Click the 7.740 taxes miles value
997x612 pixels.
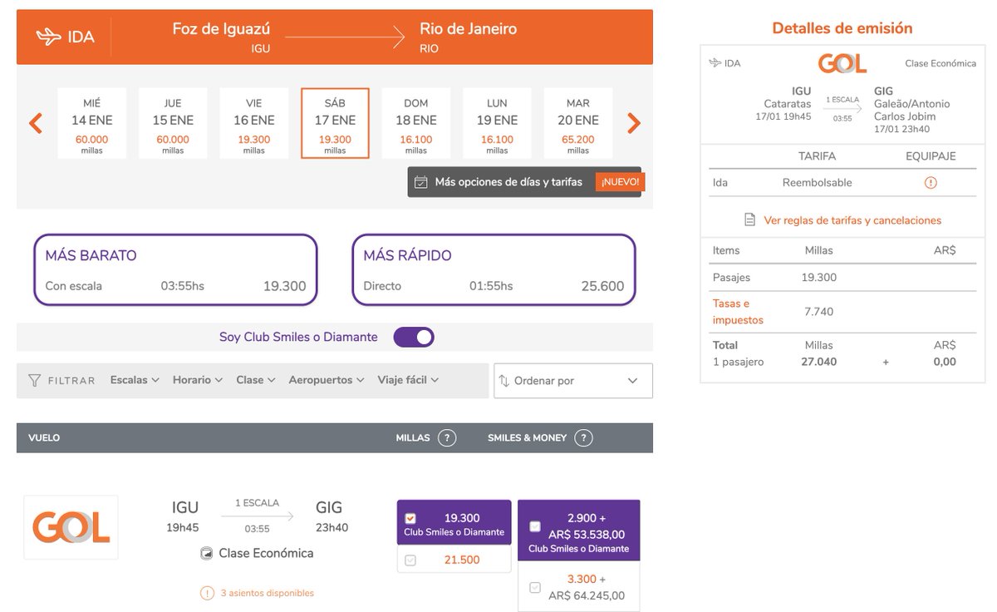(819, 312)
